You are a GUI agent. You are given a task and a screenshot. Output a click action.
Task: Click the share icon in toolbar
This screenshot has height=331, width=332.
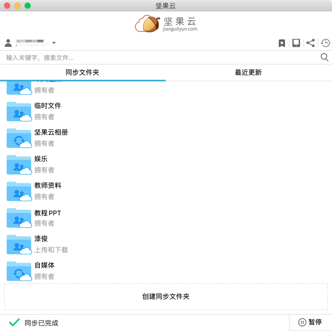click(310, 43)
